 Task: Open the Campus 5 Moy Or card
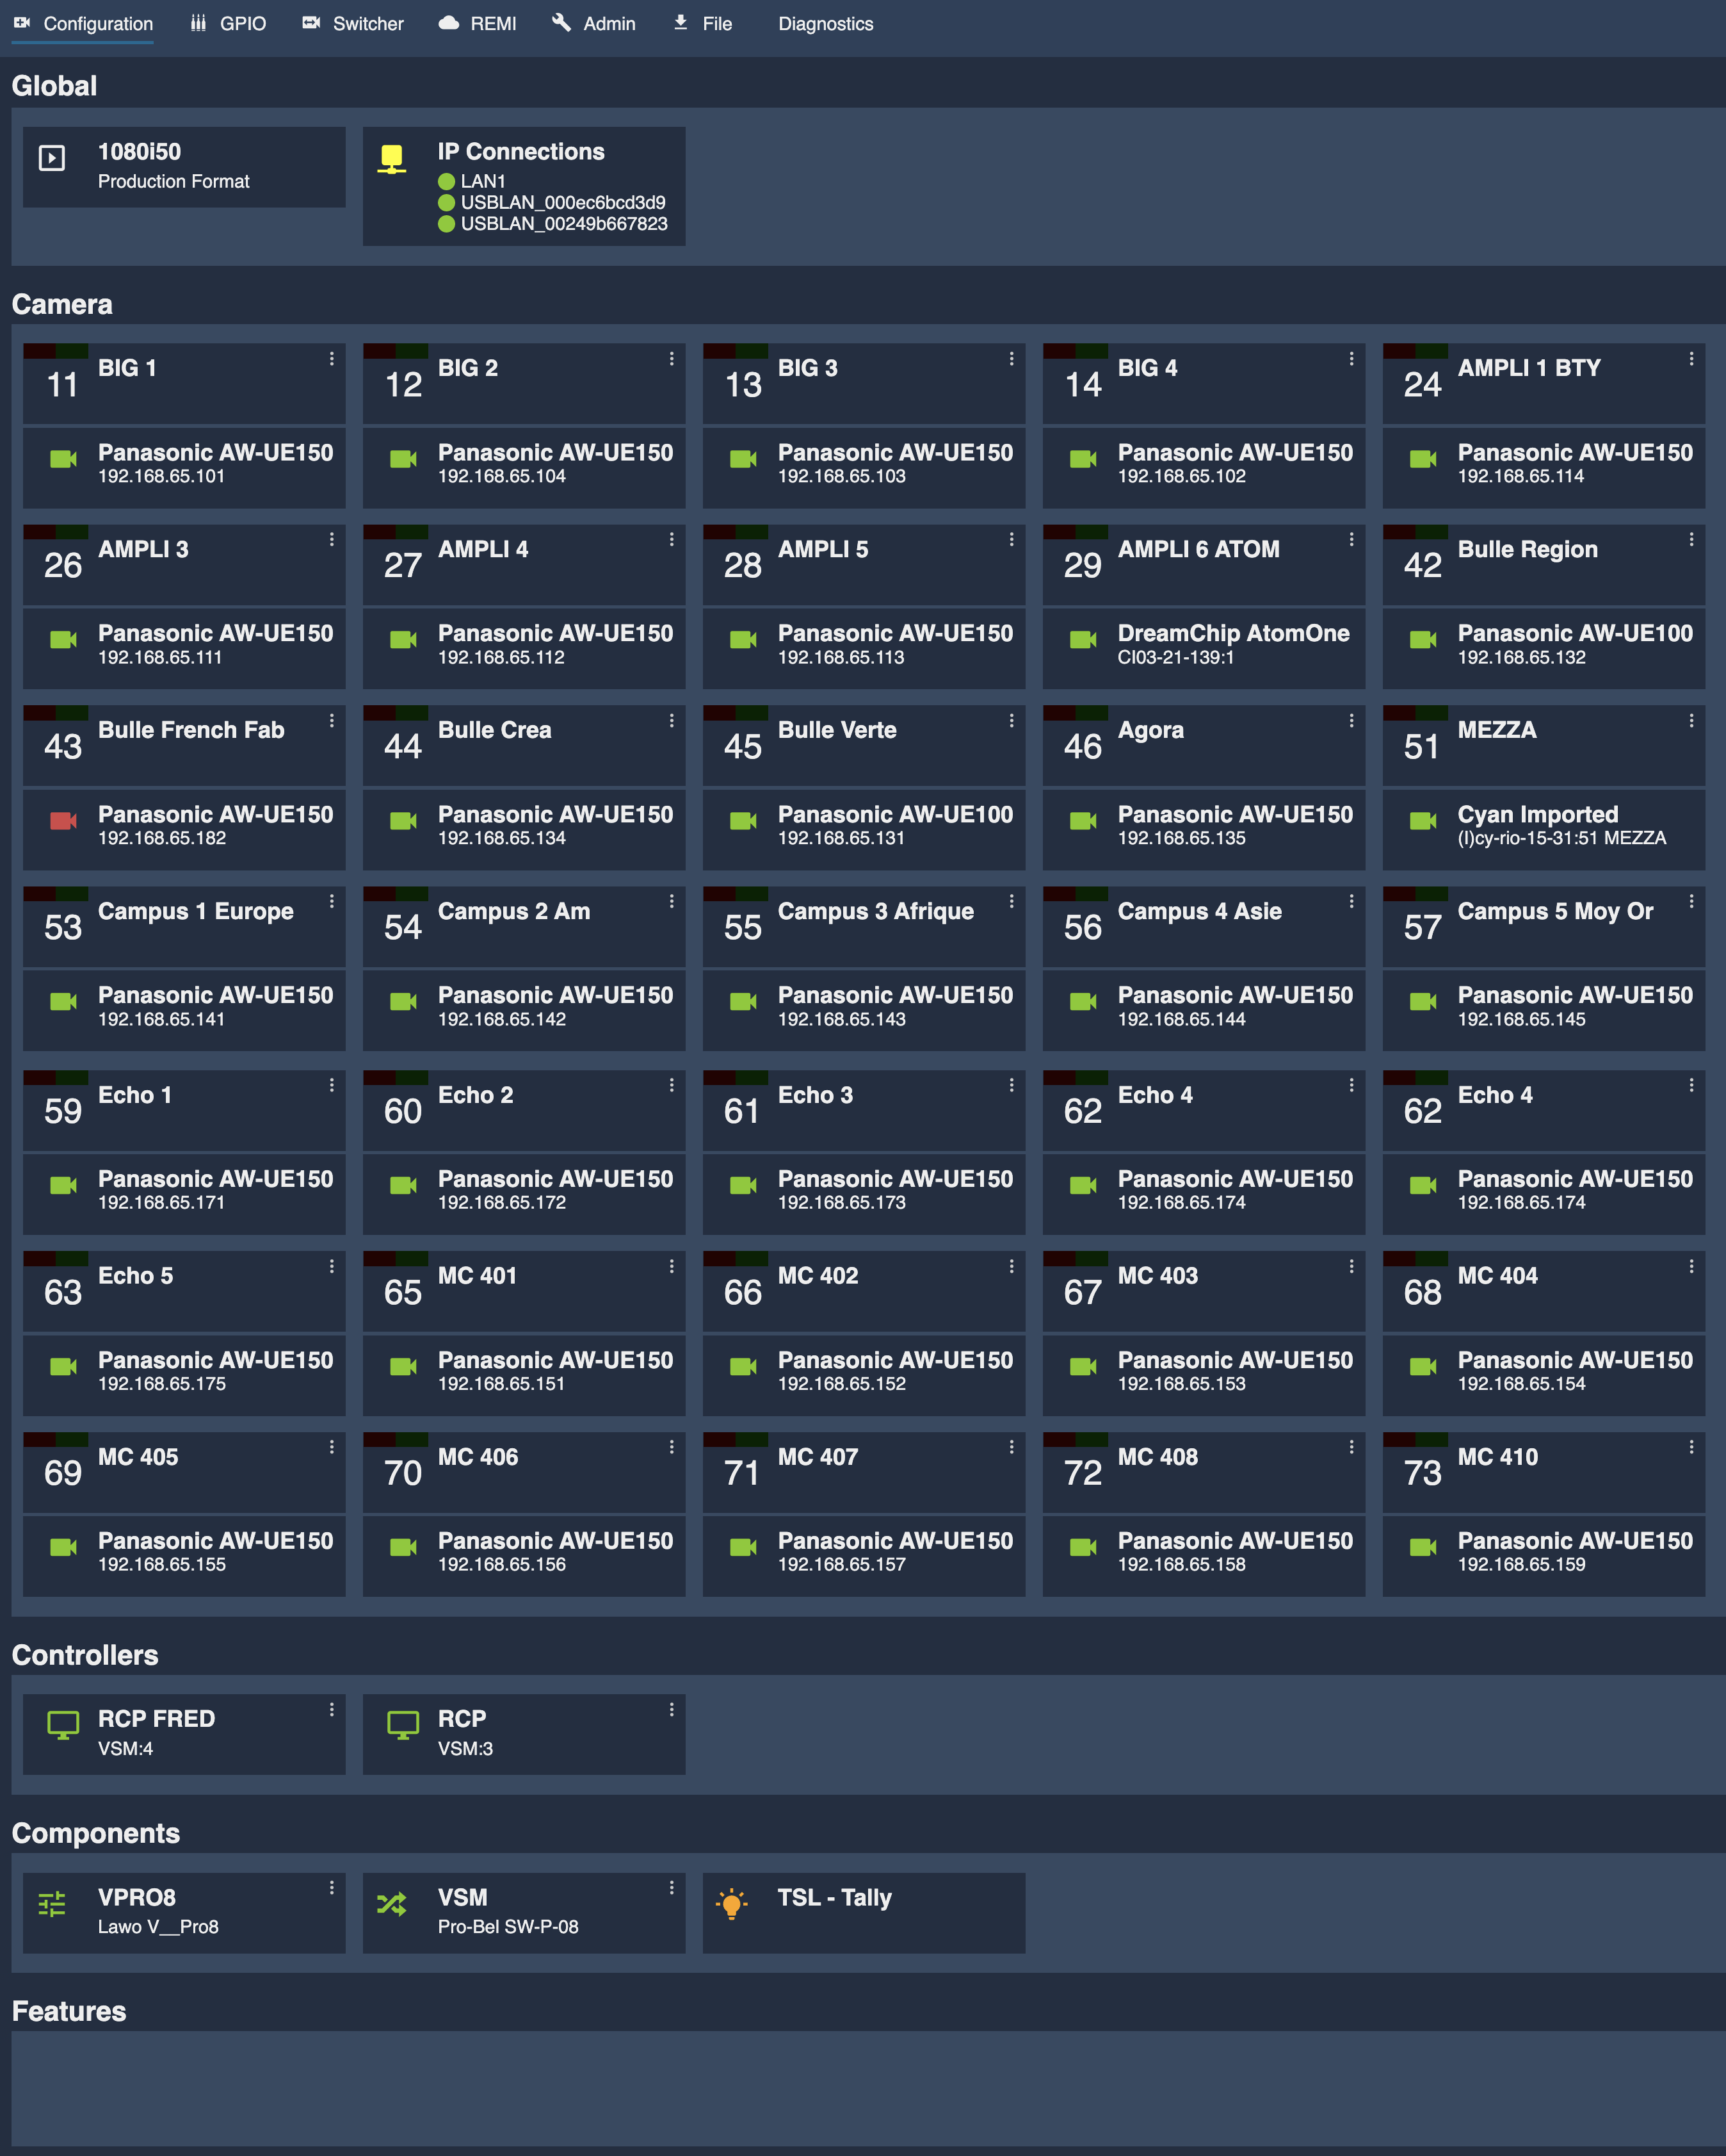coord(1543,927)
